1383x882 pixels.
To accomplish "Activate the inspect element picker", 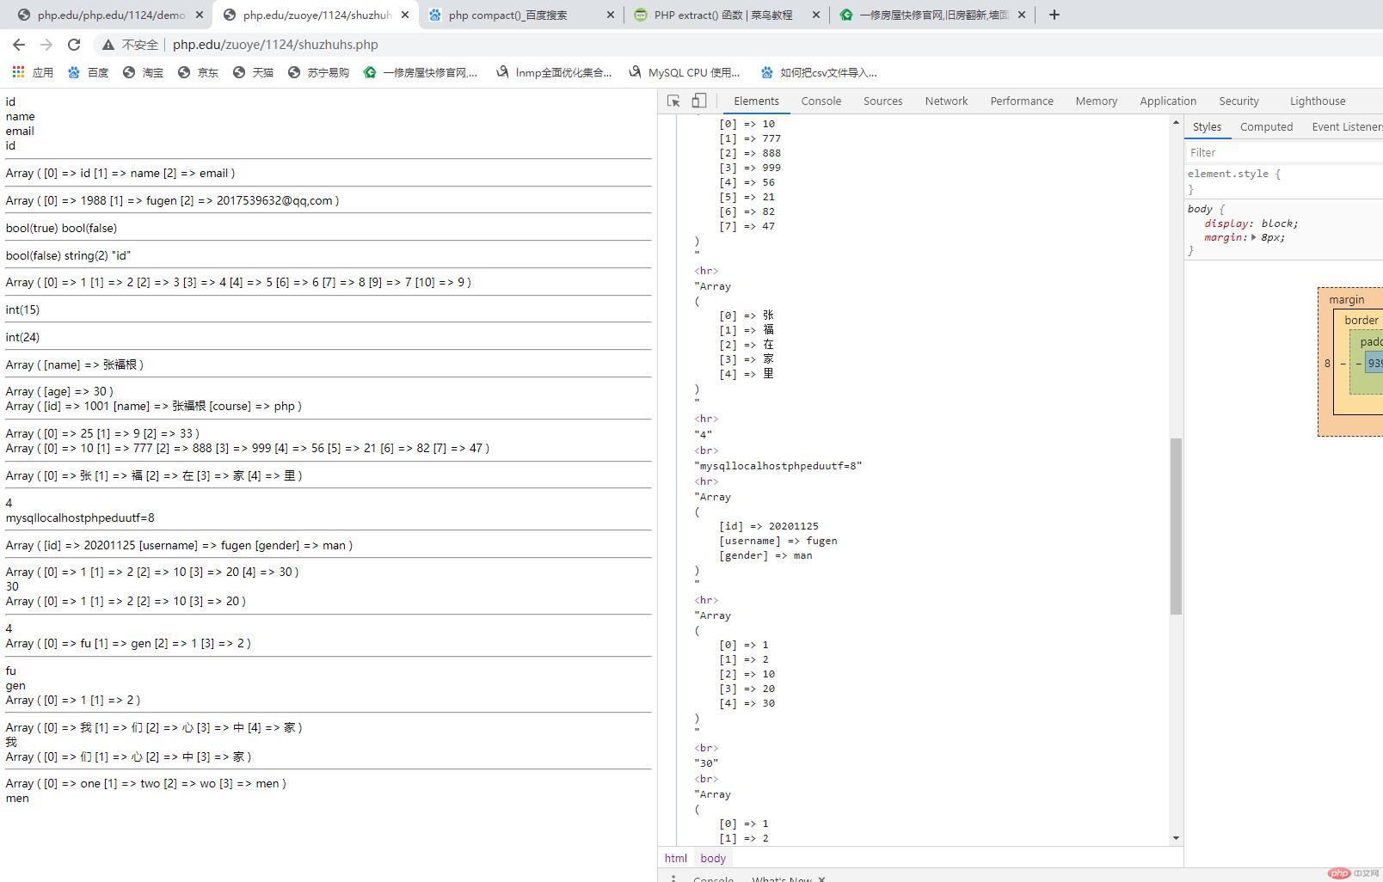I will (x=673, y=101).
